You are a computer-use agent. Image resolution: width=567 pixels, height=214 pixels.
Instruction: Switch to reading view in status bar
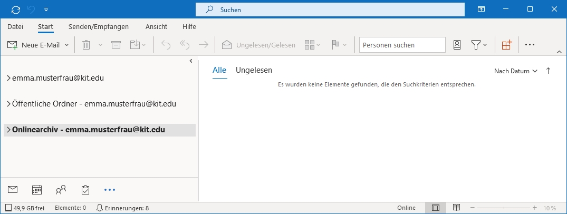coord(456,208)
